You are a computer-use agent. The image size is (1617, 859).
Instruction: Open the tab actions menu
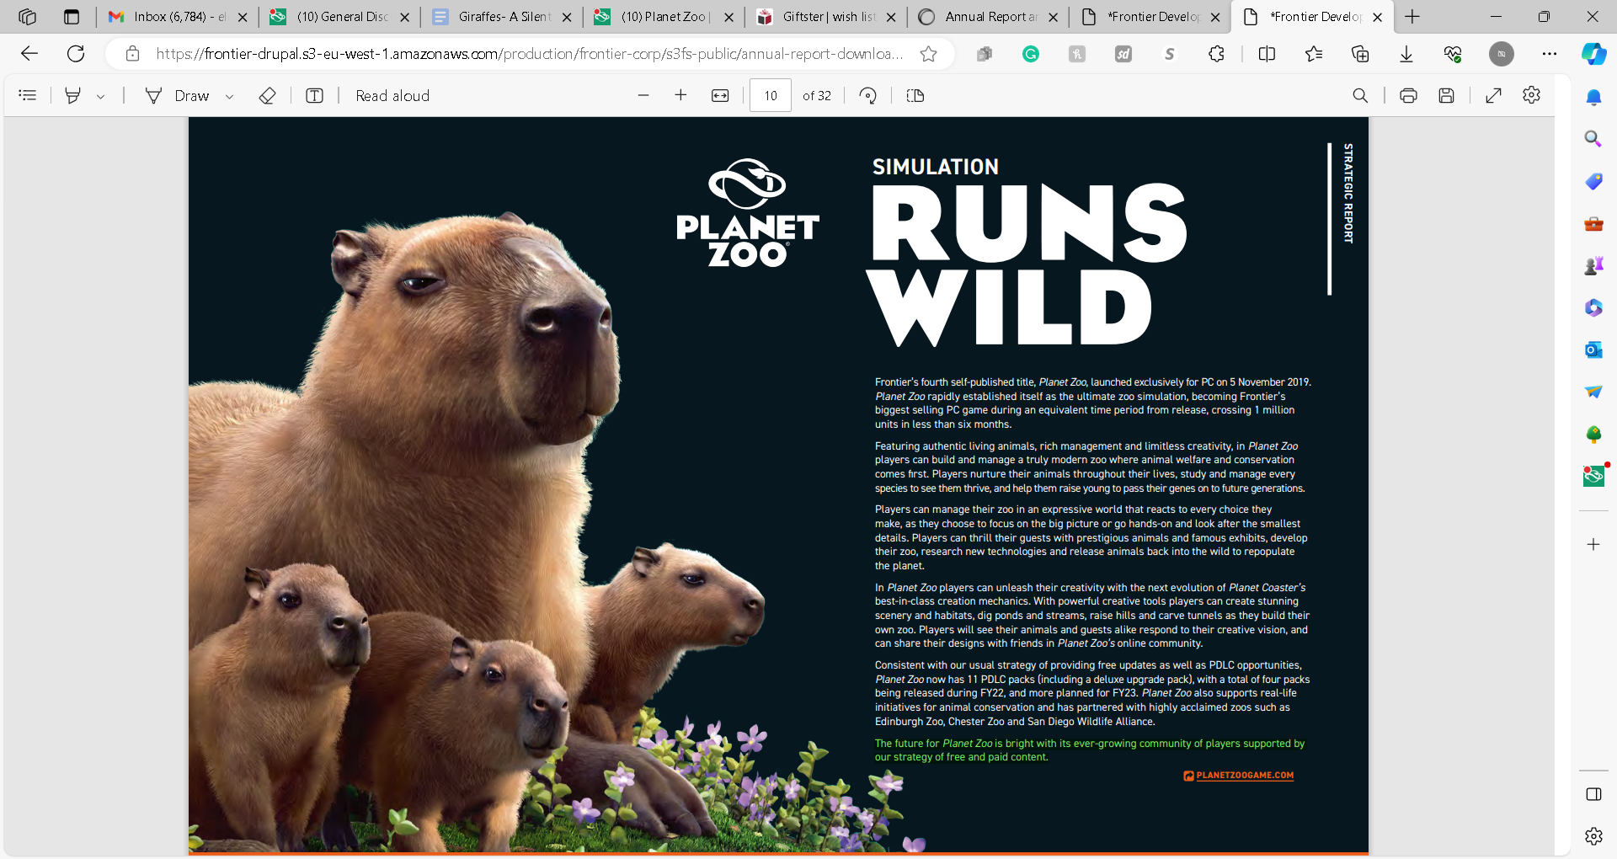pos(72,17)
